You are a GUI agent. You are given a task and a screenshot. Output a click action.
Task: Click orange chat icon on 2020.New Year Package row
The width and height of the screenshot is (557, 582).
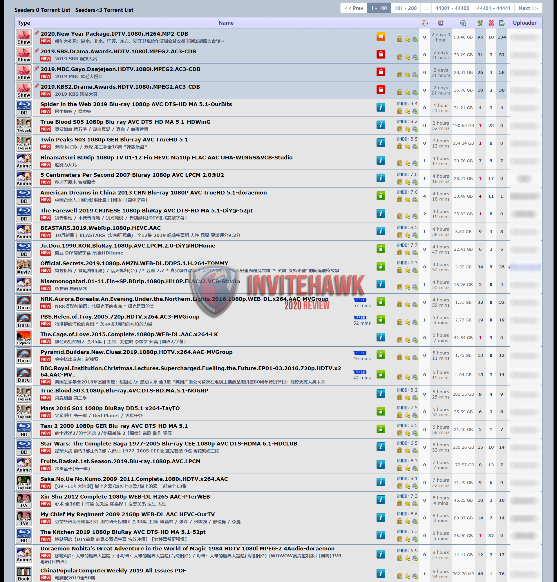click(x=381, y=37)
